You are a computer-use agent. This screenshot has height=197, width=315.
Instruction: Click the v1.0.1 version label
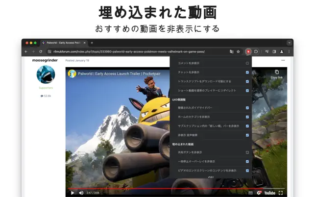pos(211,177)
